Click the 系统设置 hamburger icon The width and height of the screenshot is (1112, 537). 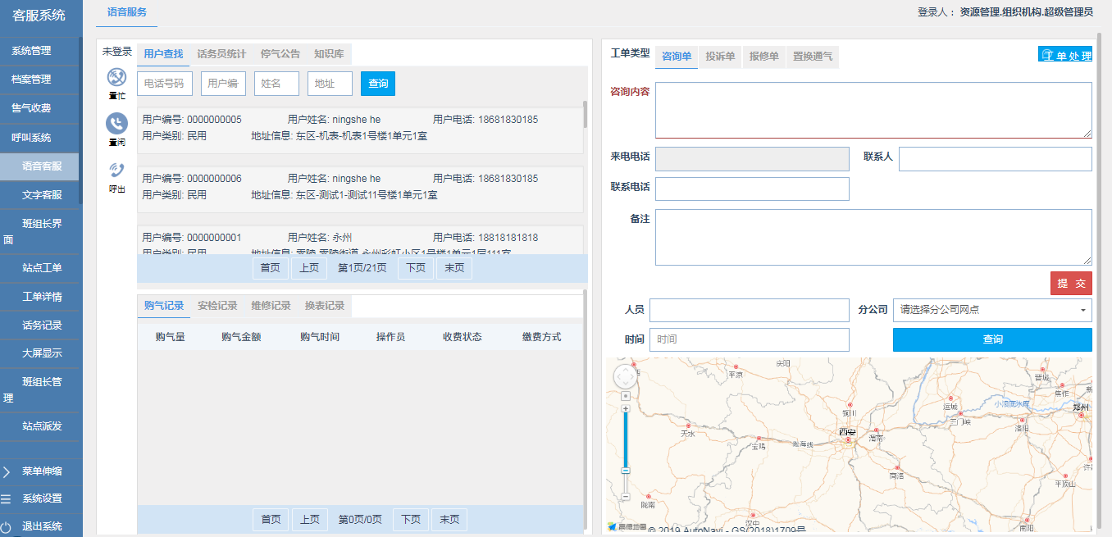click(7, 498)
